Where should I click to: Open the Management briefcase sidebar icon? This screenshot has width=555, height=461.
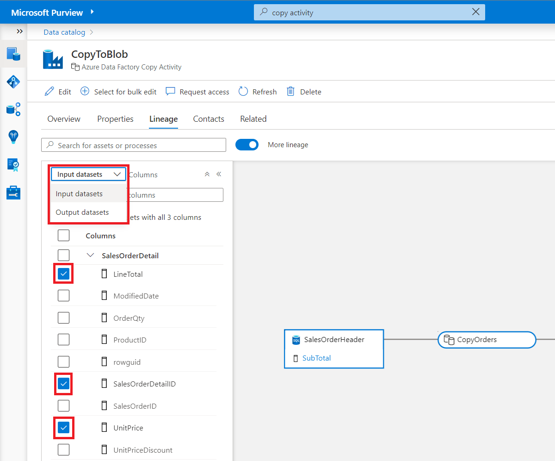point(13,193)
